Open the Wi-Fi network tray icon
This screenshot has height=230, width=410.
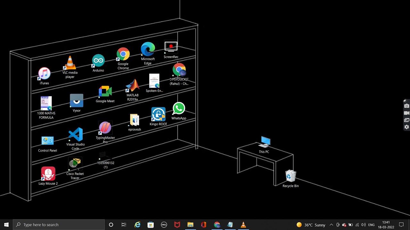coord(357,225)
